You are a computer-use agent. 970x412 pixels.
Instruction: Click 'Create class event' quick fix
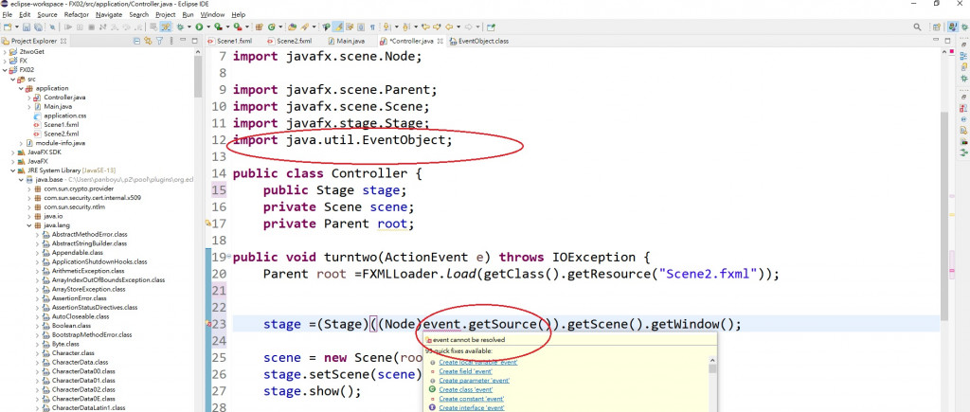click(466, 389)
